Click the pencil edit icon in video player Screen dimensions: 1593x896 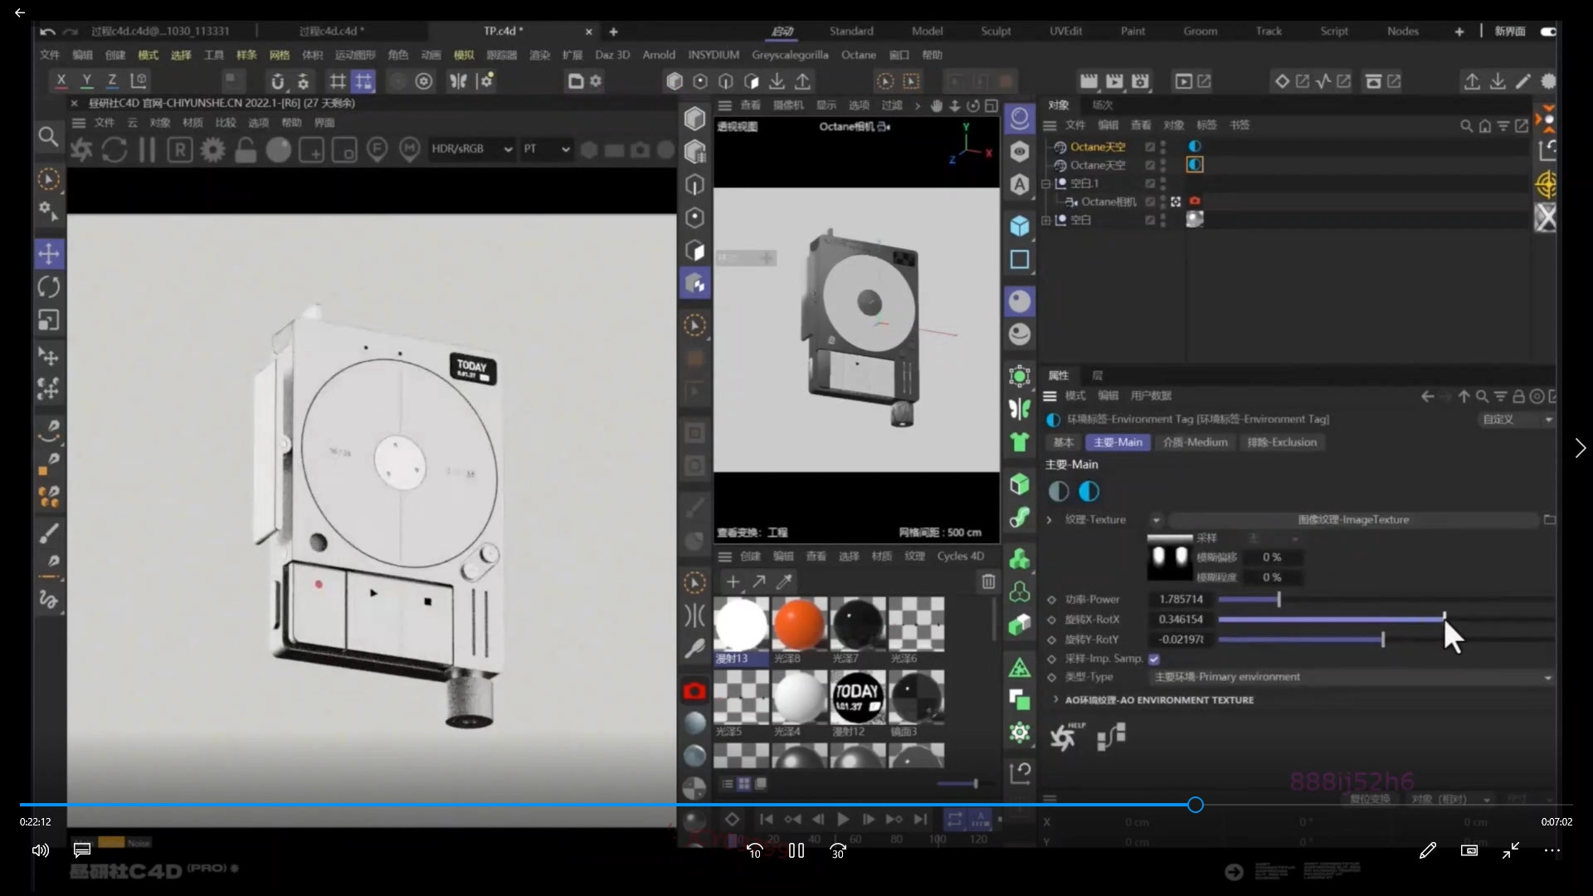(1427, 850)
